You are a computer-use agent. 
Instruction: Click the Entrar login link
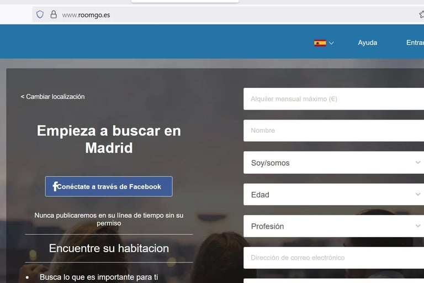click(415, 43)
